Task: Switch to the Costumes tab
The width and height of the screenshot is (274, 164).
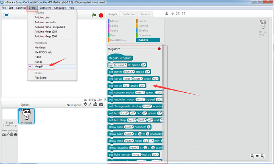Action: coord(129,14)
